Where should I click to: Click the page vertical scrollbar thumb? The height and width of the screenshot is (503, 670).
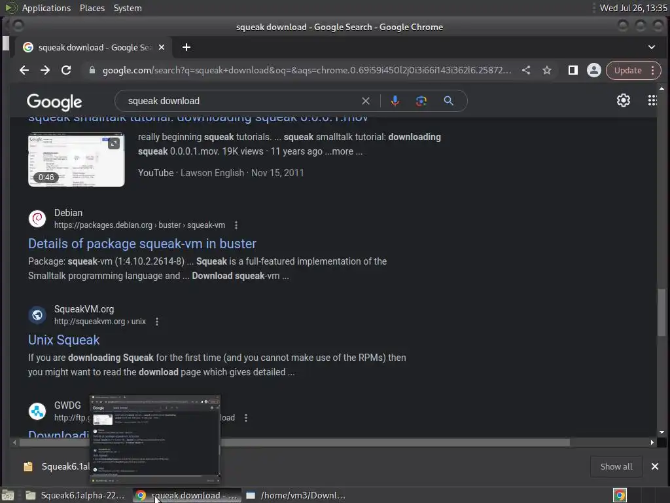[661, 312]
